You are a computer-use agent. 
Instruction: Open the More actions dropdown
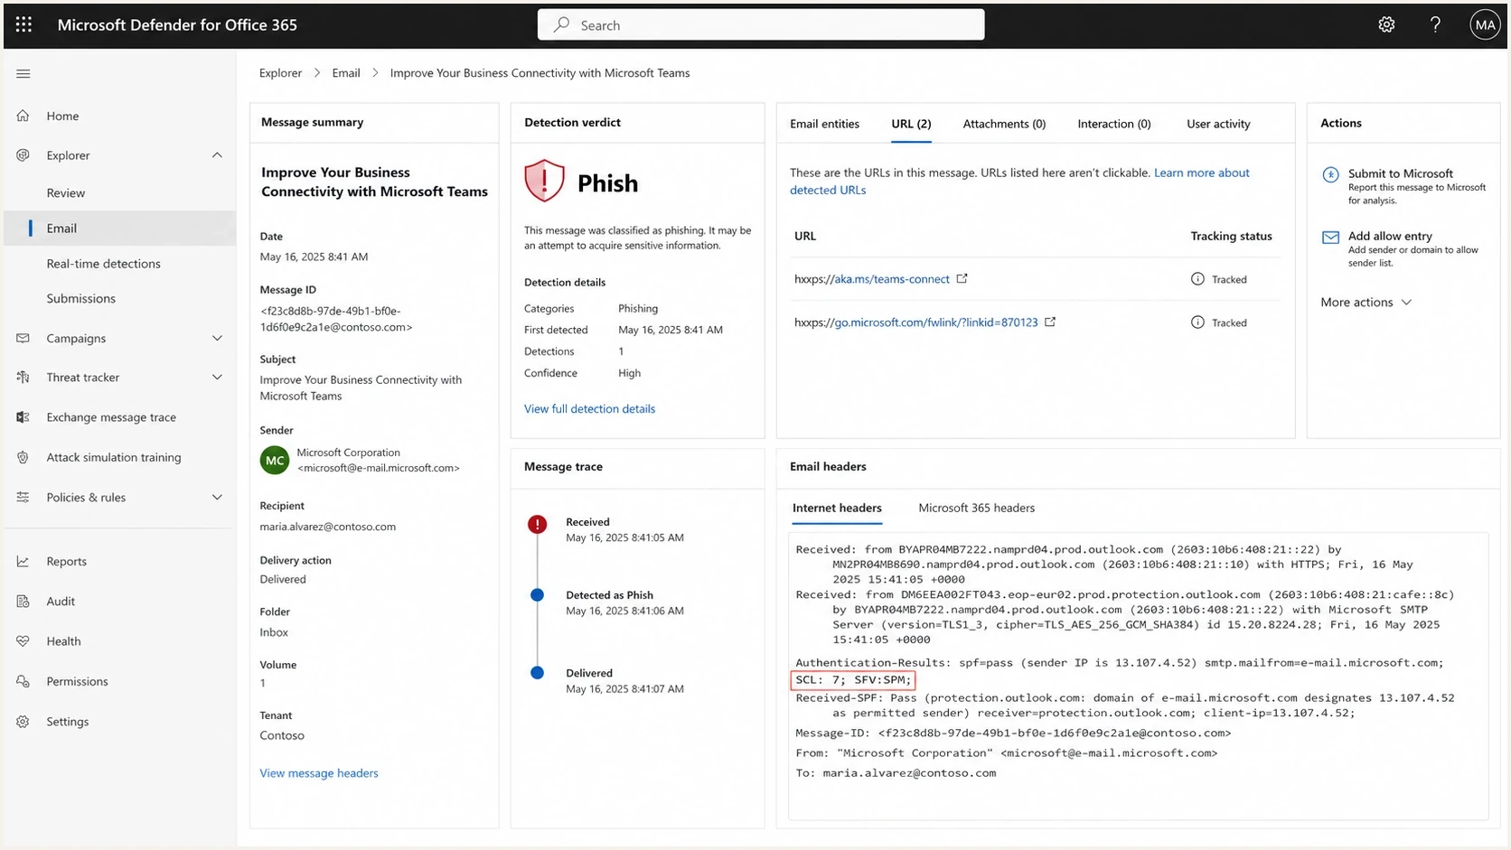point(1366,302)
